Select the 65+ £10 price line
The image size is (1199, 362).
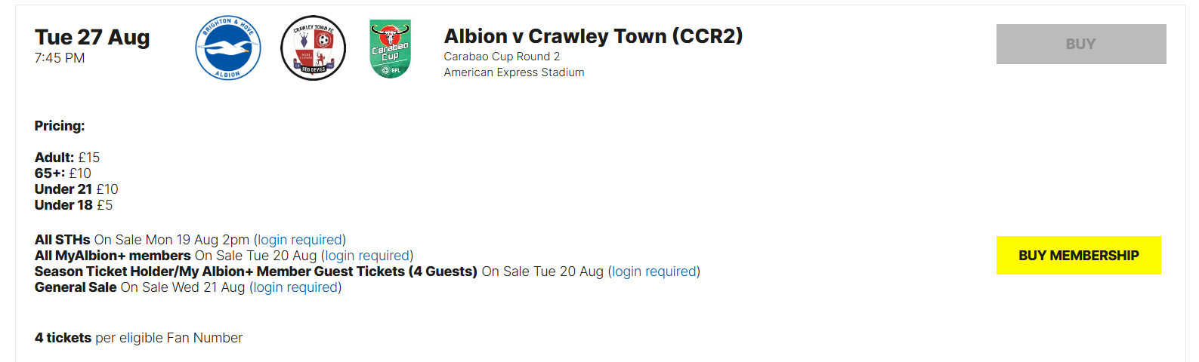tap(63, 173)
